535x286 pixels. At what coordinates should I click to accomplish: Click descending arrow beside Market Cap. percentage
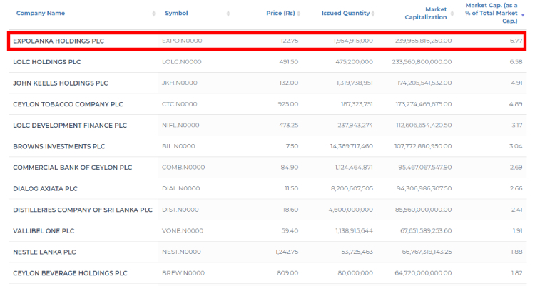click(522, 15)
